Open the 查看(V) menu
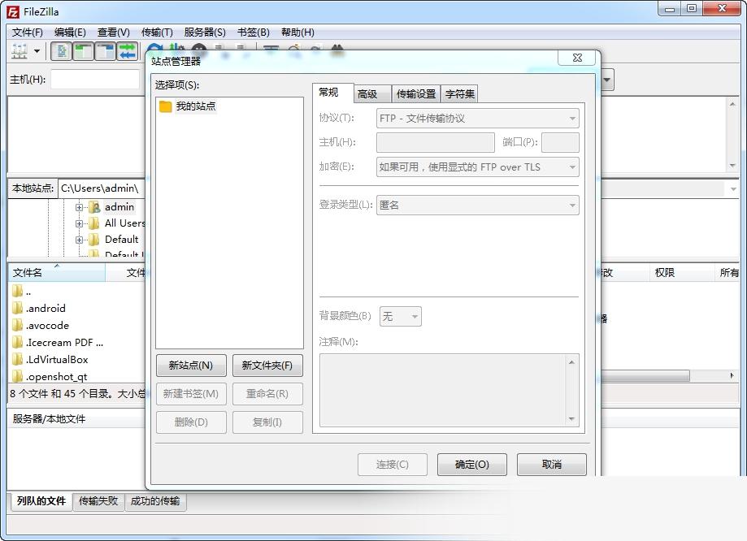Image resolution: width=747 pixels, height=541 pixels. tap(113, 32)
